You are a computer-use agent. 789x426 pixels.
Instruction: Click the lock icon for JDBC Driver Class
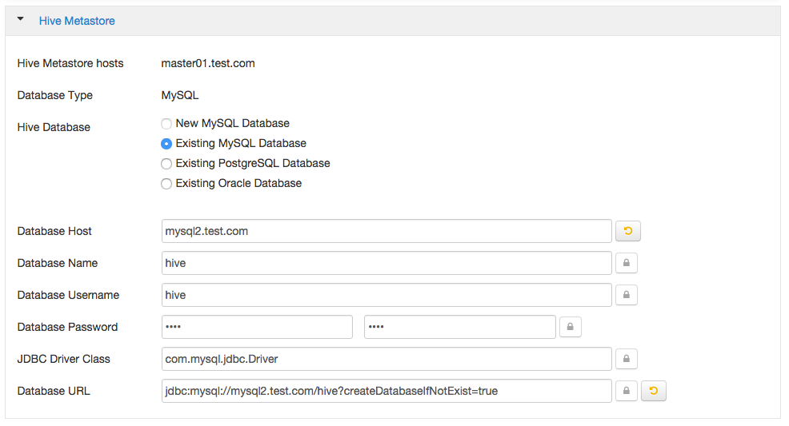tap(627, 359)
